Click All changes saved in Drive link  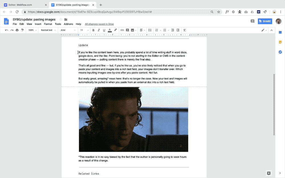tap(99, 24)
